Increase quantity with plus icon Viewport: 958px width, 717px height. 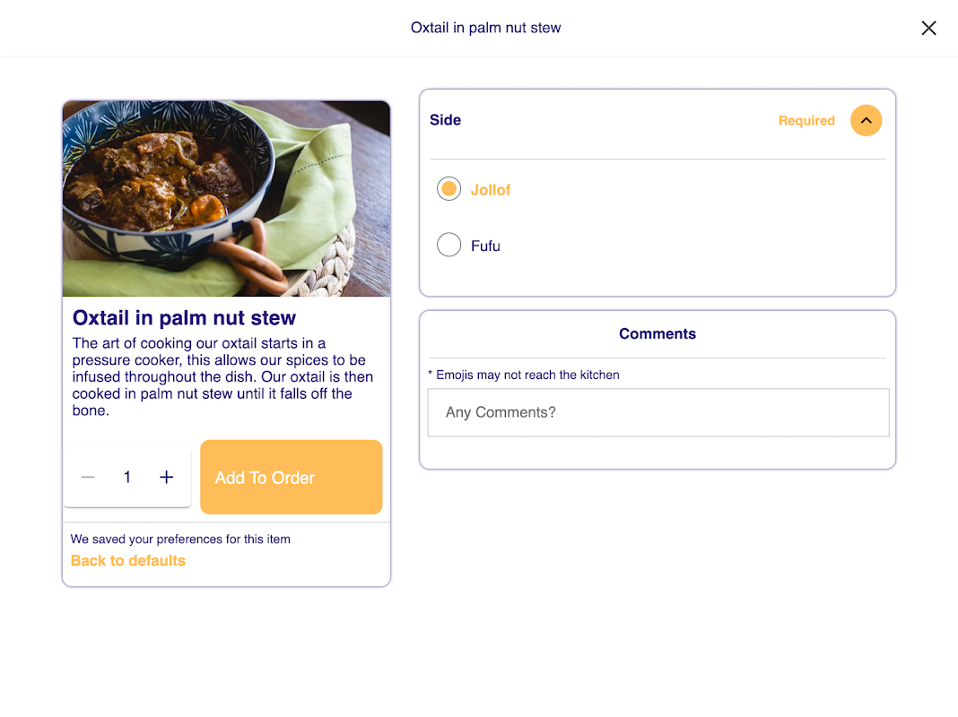[166, 477]
